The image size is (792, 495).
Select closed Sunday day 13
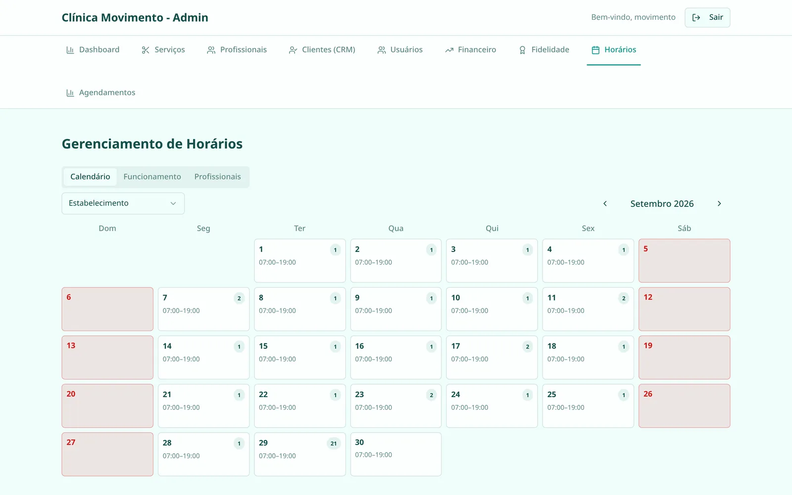pyautogui.click(x=107, y=358)
